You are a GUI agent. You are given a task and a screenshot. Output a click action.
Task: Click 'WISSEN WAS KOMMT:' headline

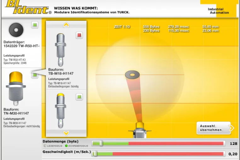[x=76, y=8]
